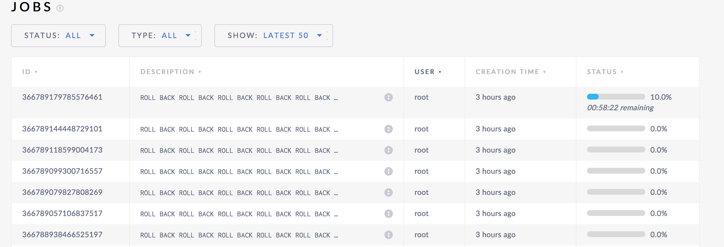Click job ID 366789118599004173
This screenshot has height=247, width=724.
point(62,150)
